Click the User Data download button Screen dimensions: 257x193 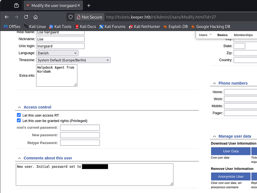(231, 151)
